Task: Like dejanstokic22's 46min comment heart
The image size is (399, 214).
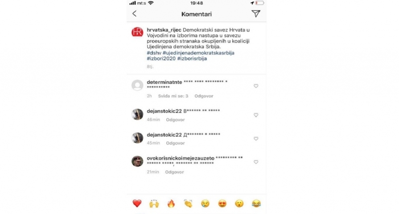Action: [256, 115]
